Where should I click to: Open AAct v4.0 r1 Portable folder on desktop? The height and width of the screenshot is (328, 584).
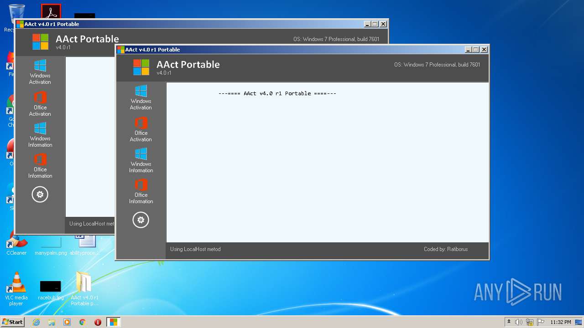[84, 289]
